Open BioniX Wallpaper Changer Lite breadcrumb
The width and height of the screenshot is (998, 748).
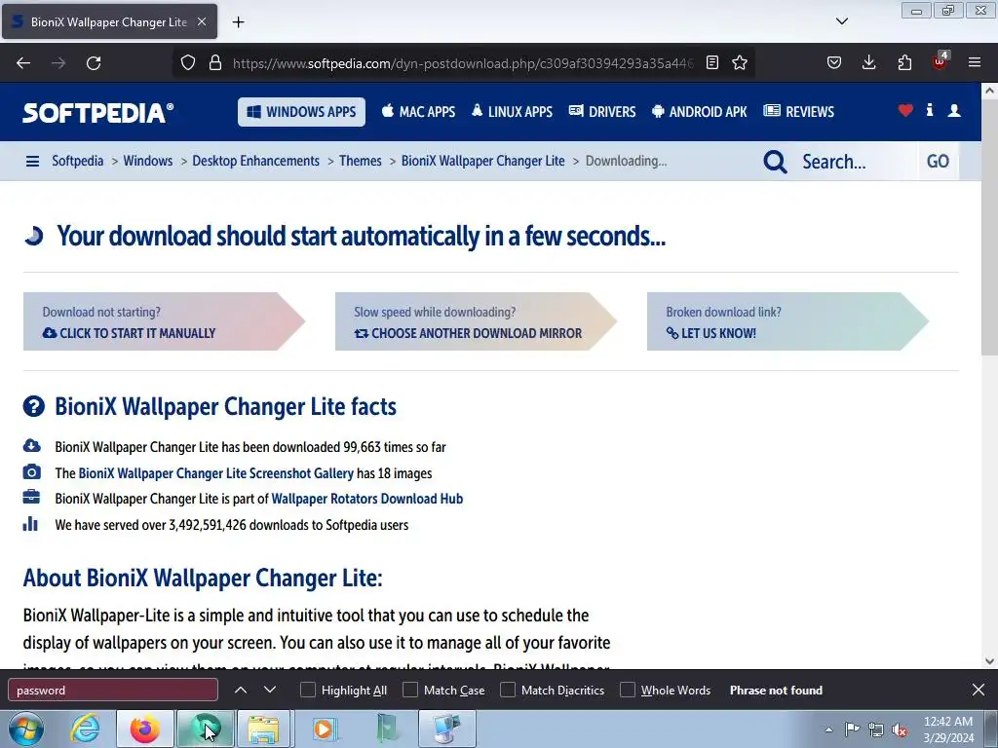[483, 161]
